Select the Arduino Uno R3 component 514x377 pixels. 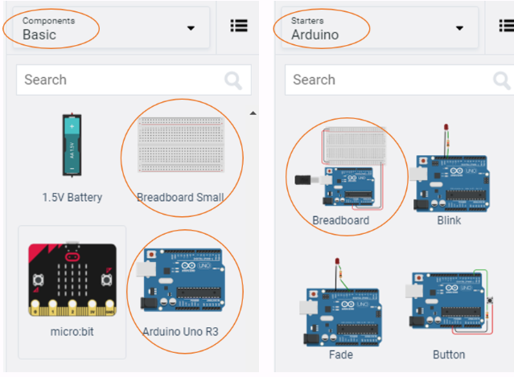tap(181, 292)
